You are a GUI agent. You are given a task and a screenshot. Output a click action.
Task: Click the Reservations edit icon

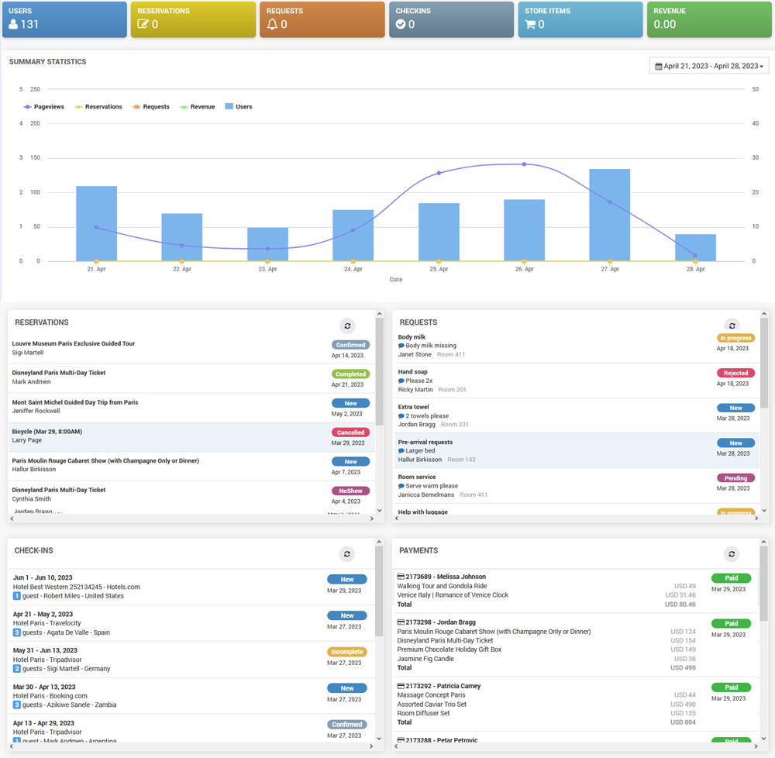tap(143, 25)
